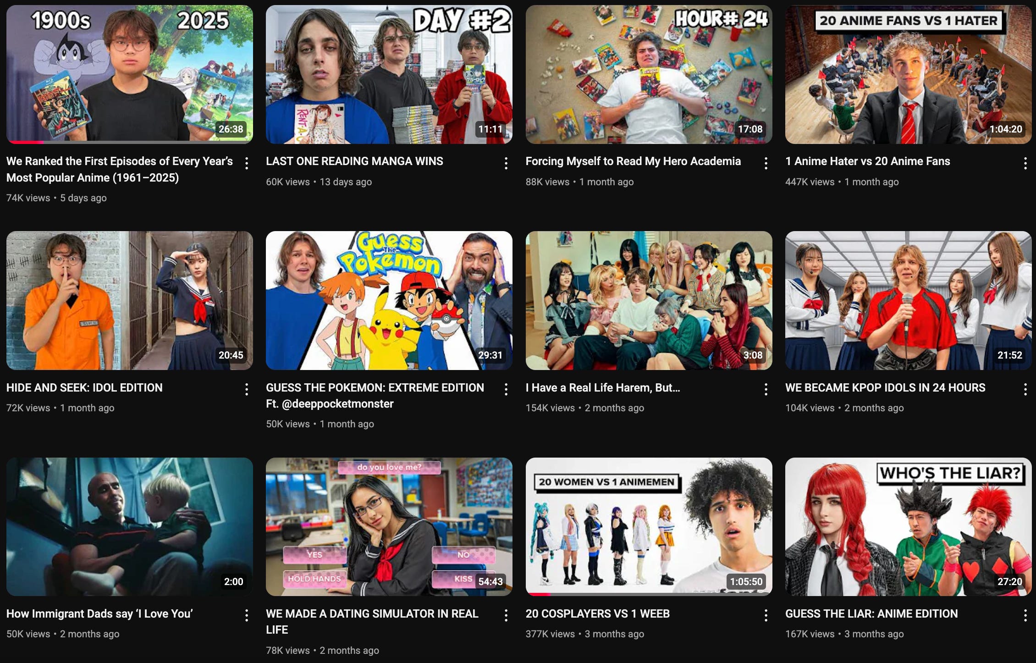Open title link 20 COSPLAYERS VS 1 WEEB
This screenshot has width=1036, height=663.
(x=597, y=613)
